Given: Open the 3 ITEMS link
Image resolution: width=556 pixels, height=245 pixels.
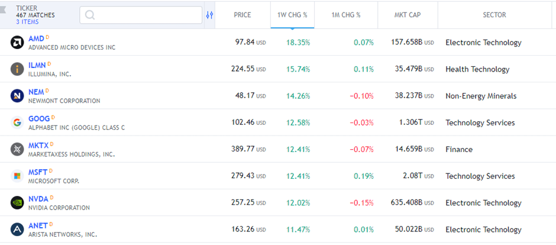Looking at the screenshot, I should 27,22.
